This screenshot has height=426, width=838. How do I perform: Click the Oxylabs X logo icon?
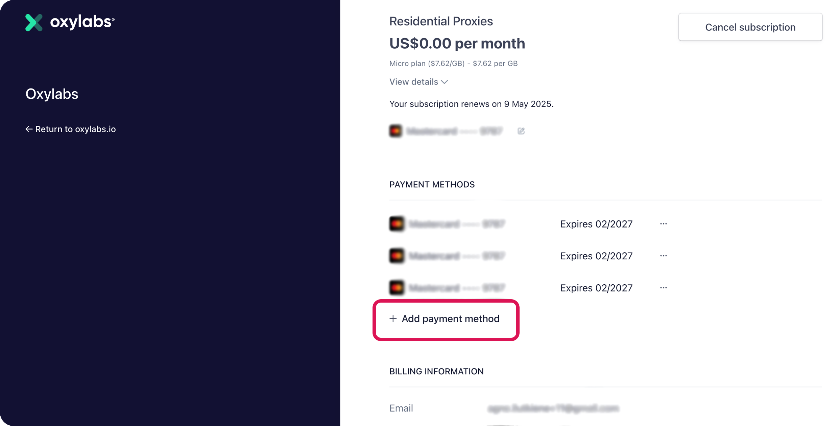click(34, 23)
